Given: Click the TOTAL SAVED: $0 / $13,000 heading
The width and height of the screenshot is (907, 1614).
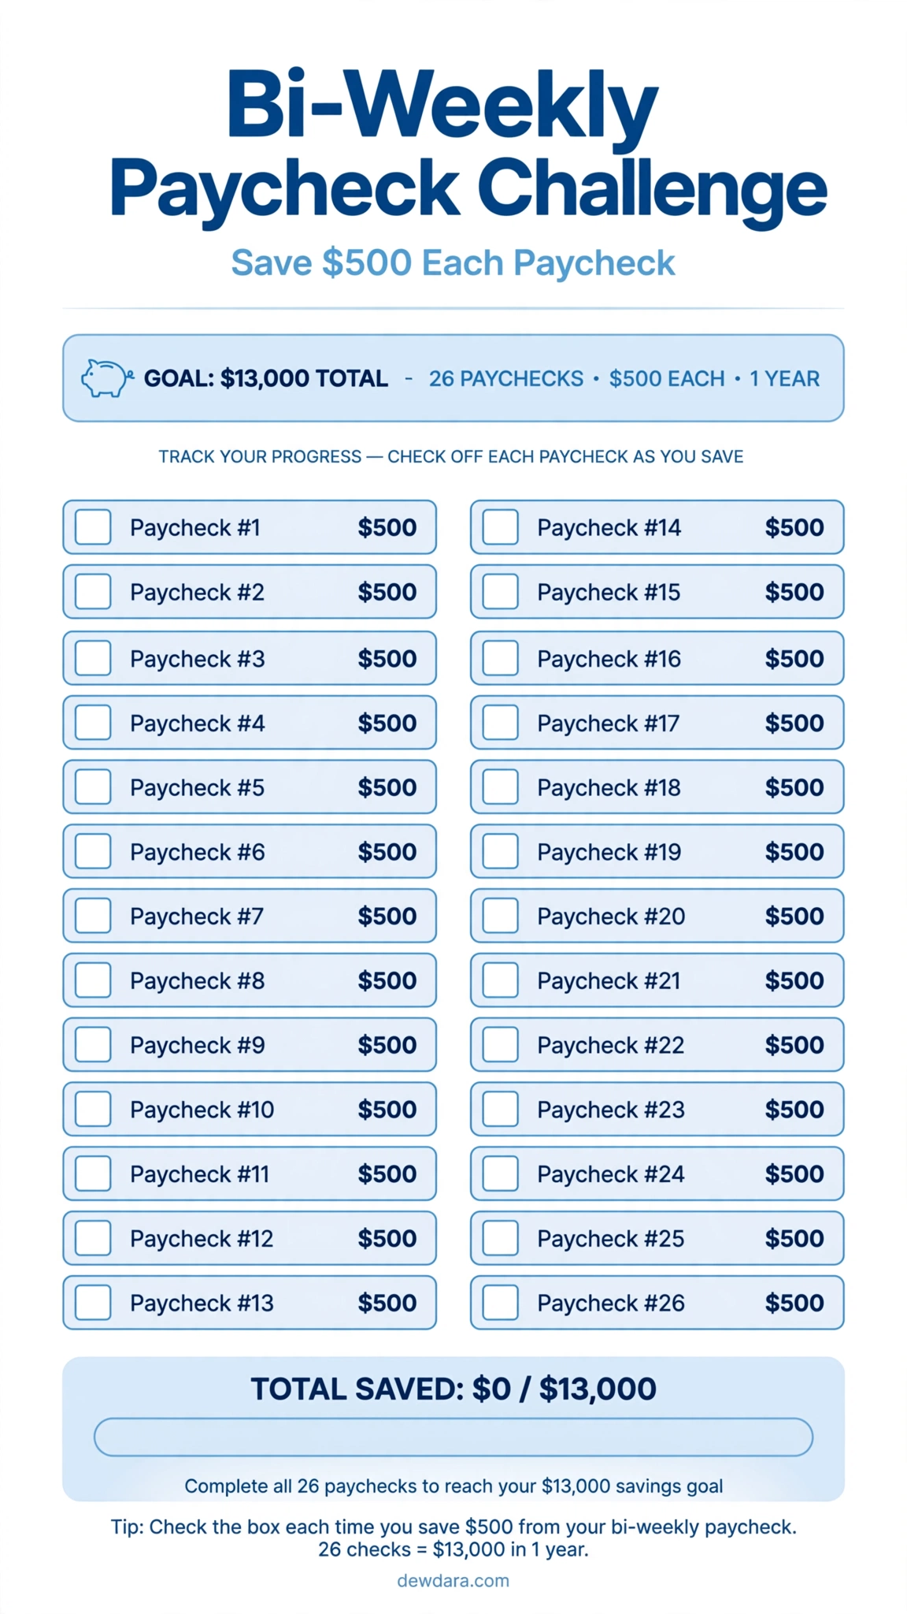Looking at the screenshot, I should point(453,1389).
